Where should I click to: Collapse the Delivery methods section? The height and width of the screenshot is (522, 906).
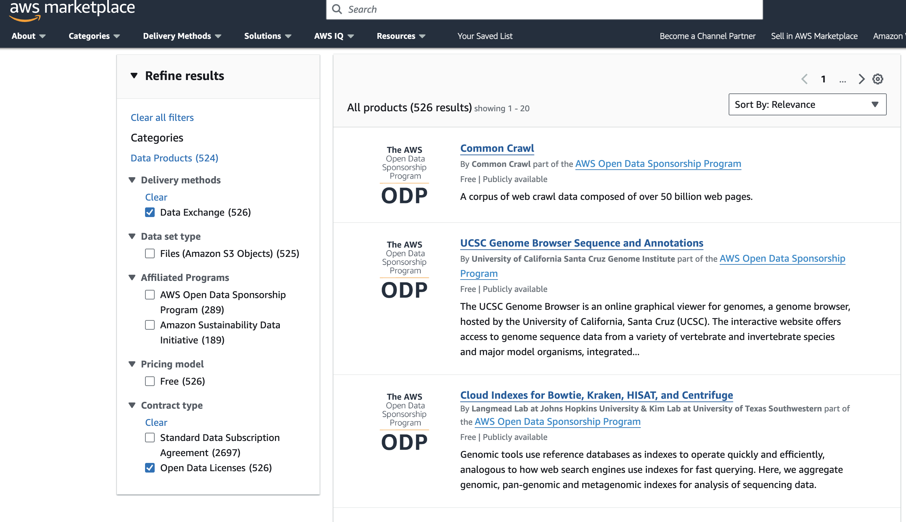pyautogui.click(x=132, y=180)
